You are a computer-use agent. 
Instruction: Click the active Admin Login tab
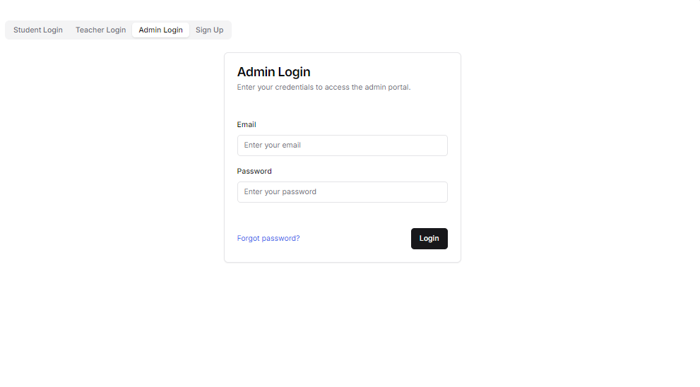pyautogui.click(x=161, y=30)
